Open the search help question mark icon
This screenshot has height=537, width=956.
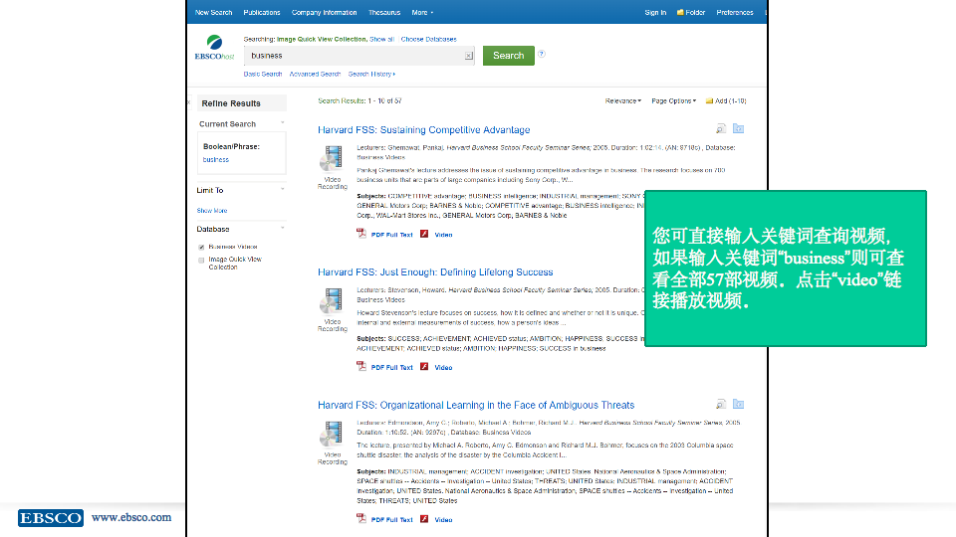[x=542, y=54]
